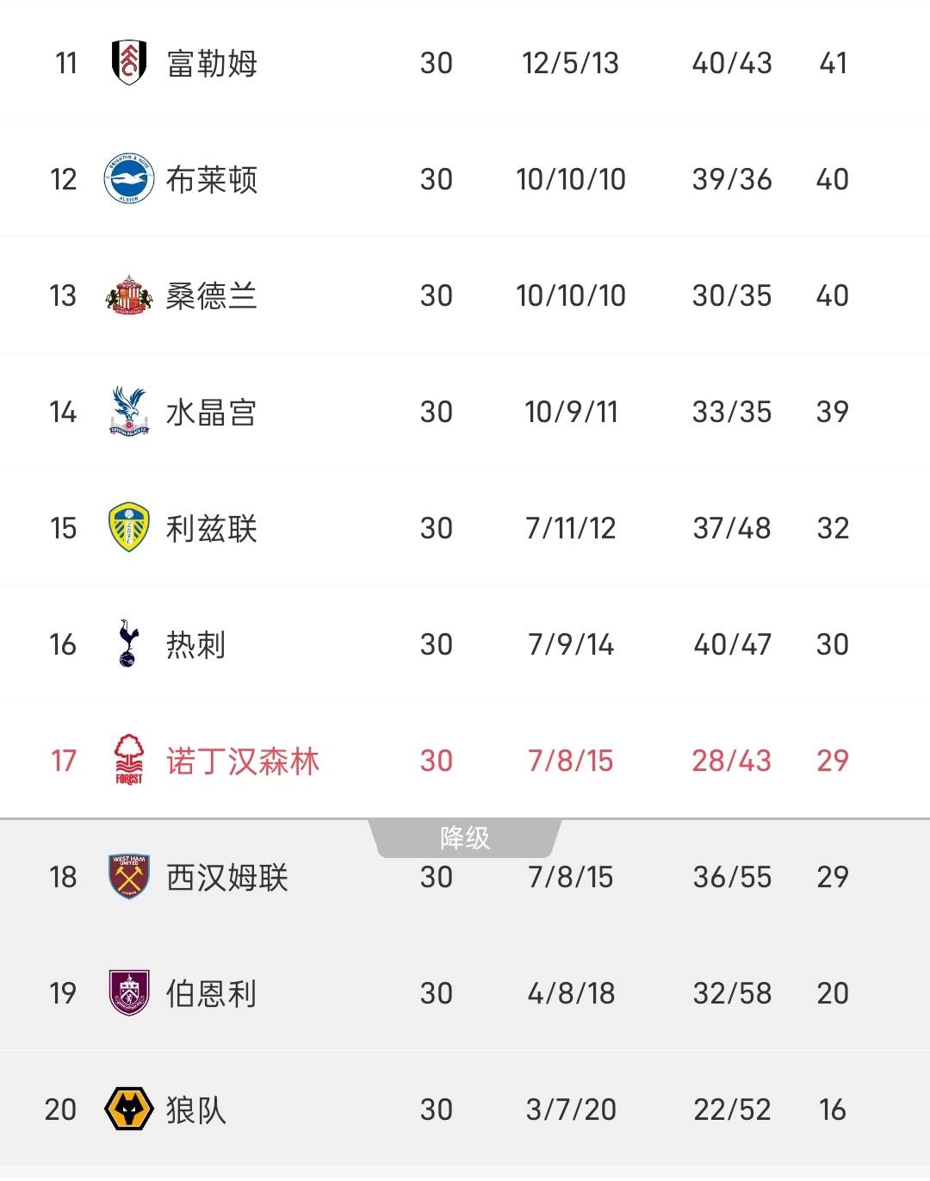930x1181 pixels.
Task: Tap the Fulham club crest
Action: (129, 63)
